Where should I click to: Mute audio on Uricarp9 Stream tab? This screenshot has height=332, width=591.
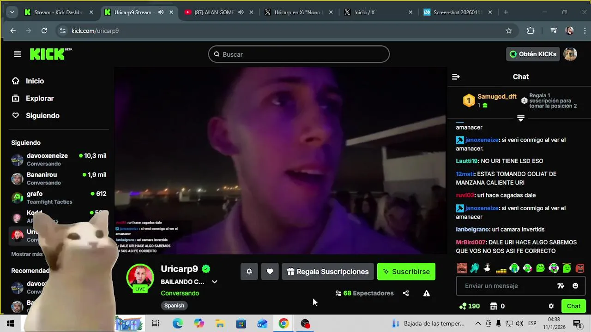pos(161,12)
